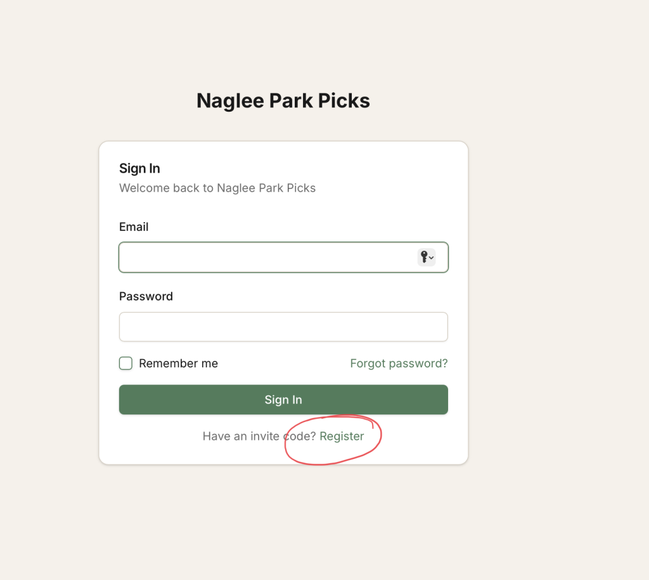This screenshot has width=649, height=580.
Task: Open the Forgot password? link
Action: coord(399,364)
